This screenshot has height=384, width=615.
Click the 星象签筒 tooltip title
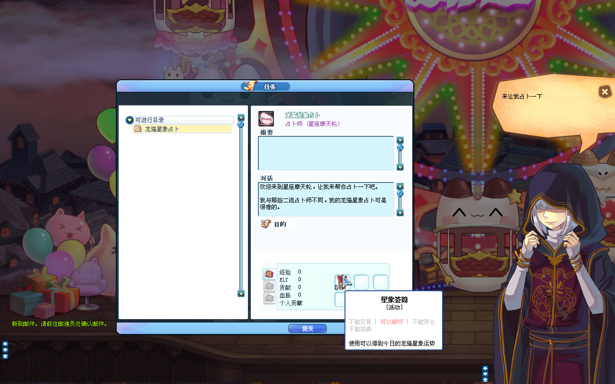tap(394, 300)
